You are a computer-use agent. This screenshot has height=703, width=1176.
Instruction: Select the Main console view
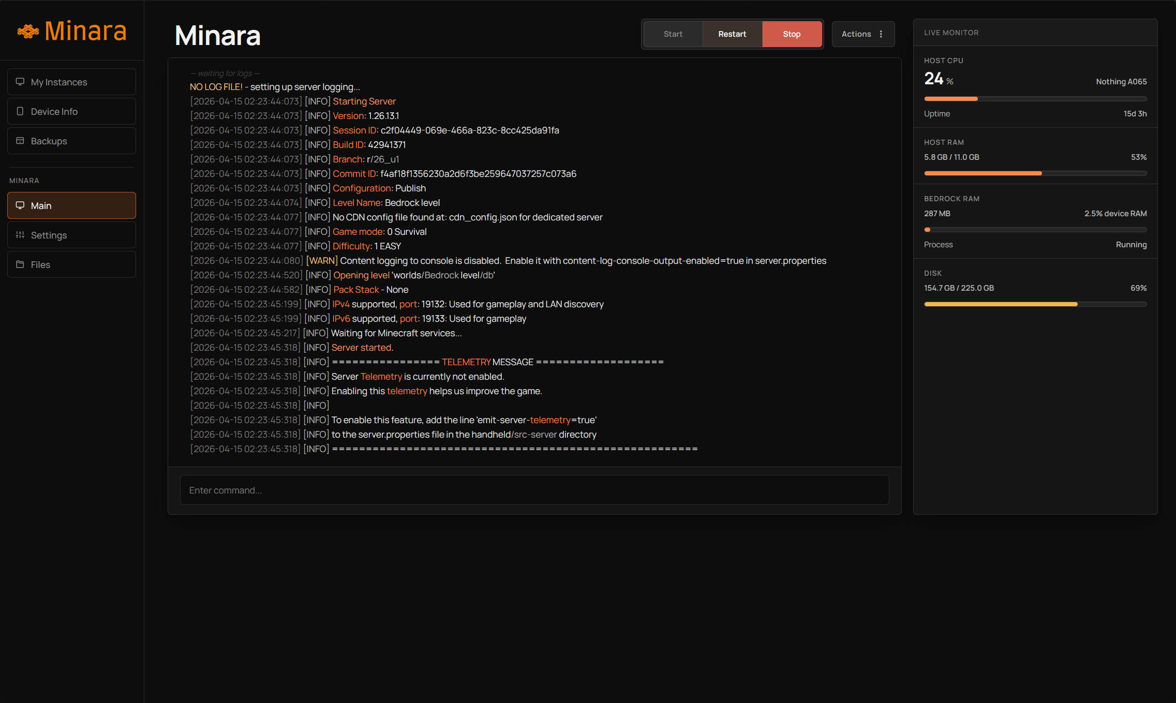point(71,205)
